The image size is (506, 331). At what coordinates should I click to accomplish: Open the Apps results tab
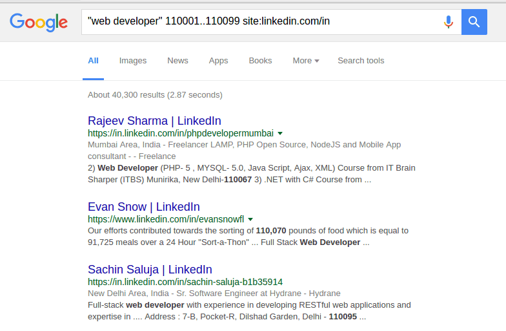pos(218,61)
